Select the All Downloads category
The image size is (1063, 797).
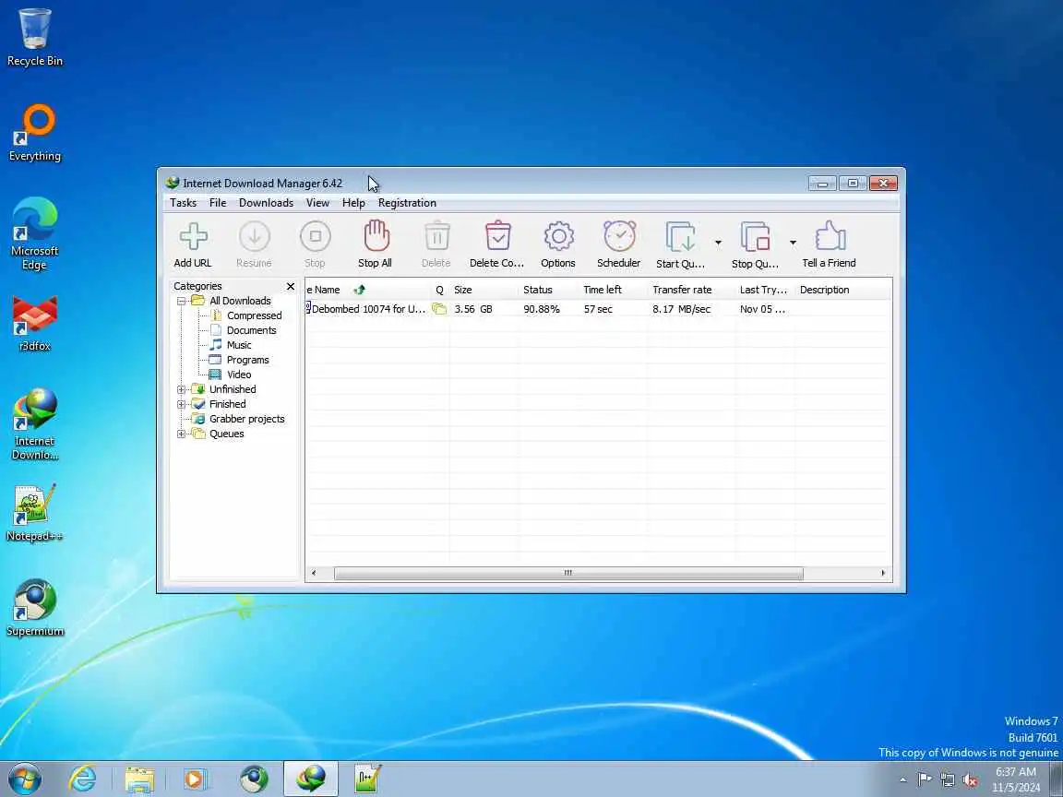tap(240, 301)
